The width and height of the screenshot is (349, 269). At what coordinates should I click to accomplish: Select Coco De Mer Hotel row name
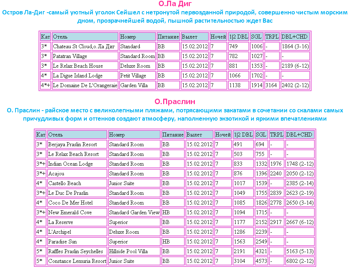pyautogui.click(x=71, y=203)
